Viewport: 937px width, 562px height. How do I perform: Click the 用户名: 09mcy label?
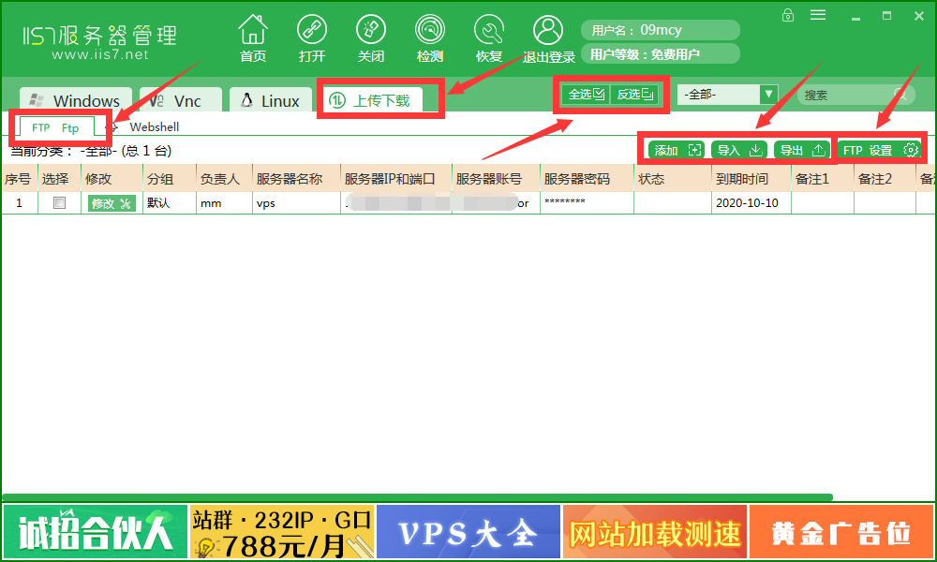(x=661, y=30)
